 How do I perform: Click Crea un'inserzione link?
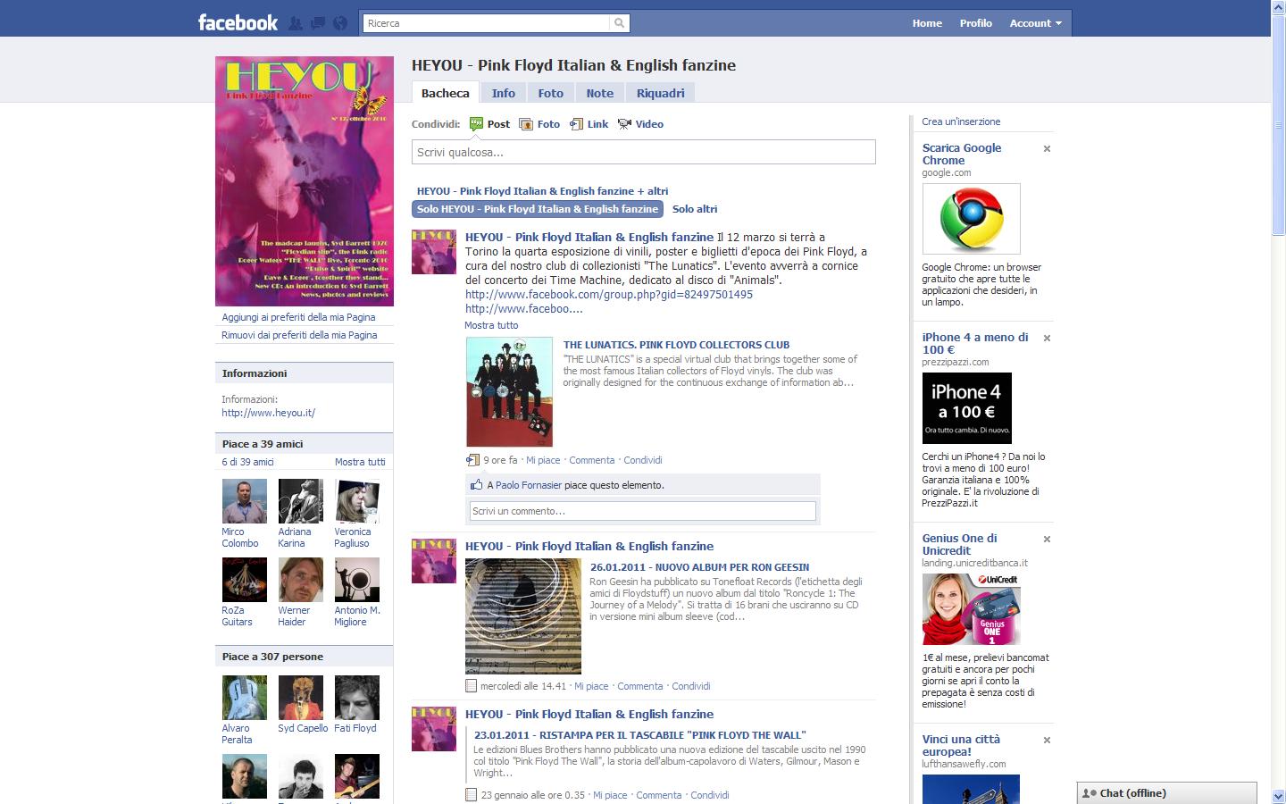click(961, 121)
